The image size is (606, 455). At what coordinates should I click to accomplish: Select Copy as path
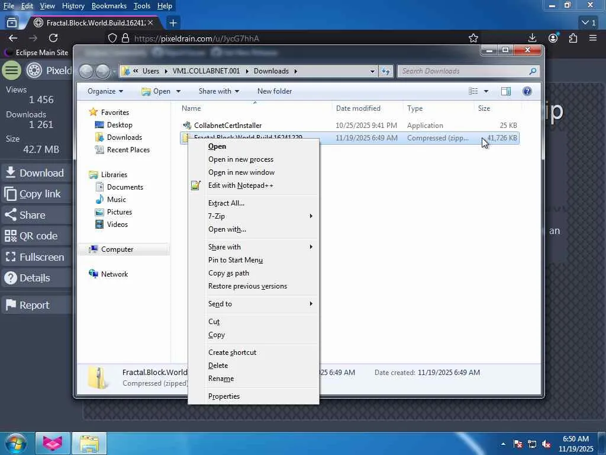coord(228,273)
